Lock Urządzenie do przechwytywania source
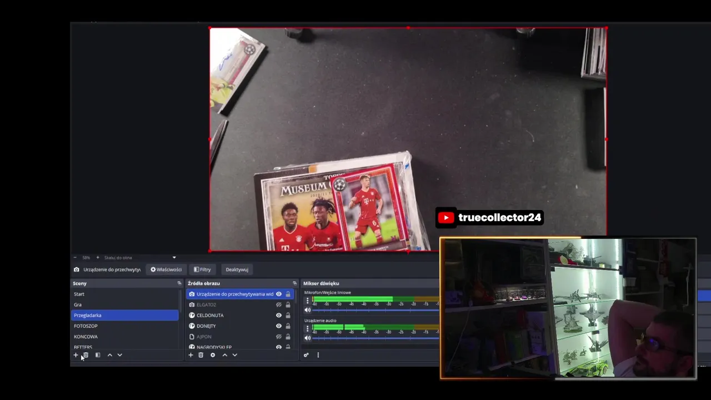The image size is (711, 400). pyautogui.click(x=288, y=294)
